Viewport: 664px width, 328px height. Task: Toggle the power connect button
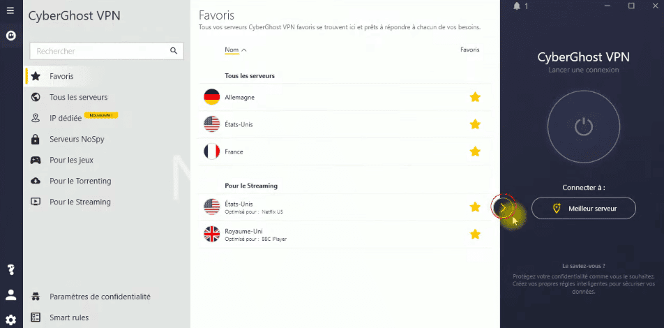[x=584, y=126]
